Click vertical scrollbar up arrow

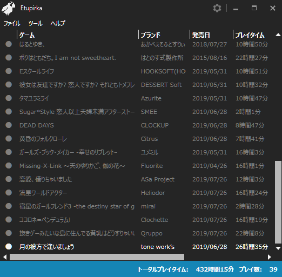pos(278,35)
